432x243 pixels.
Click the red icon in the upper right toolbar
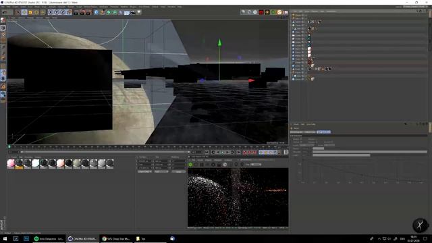[261, 12]
